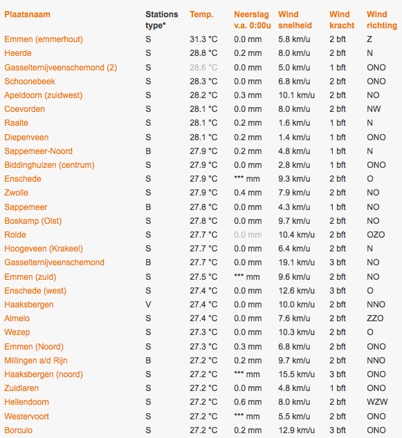Image resolution: width=402 pixels, height=438 pixels.
Task: Open the Borculo station link
Action: point(19,430)
